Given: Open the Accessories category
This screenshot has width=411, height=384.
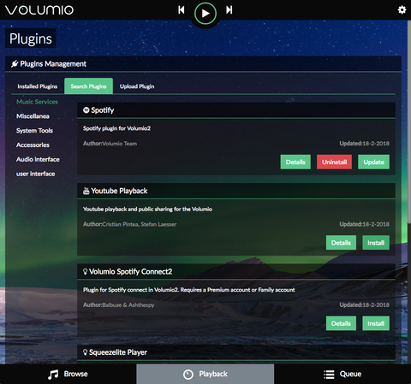Looking at the screenshot, I should 33,145.
